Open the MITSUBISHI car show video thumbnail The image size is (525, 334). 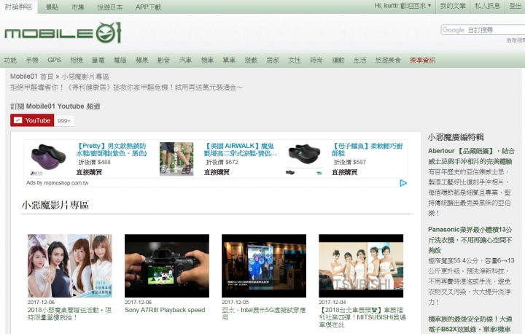click(x=361, y=265)
